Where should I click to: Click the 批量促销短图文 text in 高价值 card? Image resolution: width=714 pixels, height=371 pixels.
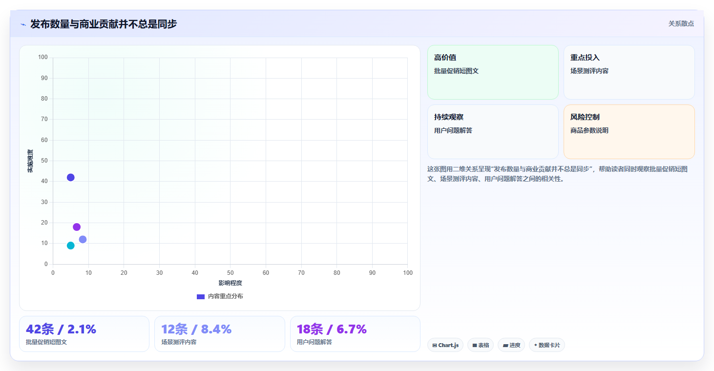[x=456, y=71]
